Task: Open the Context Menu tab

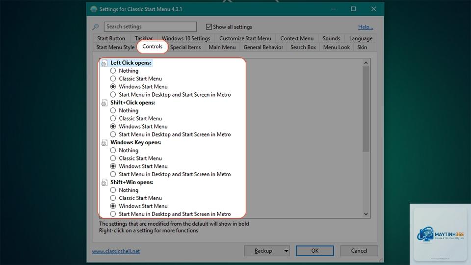Action: click(x=297, y=38)
